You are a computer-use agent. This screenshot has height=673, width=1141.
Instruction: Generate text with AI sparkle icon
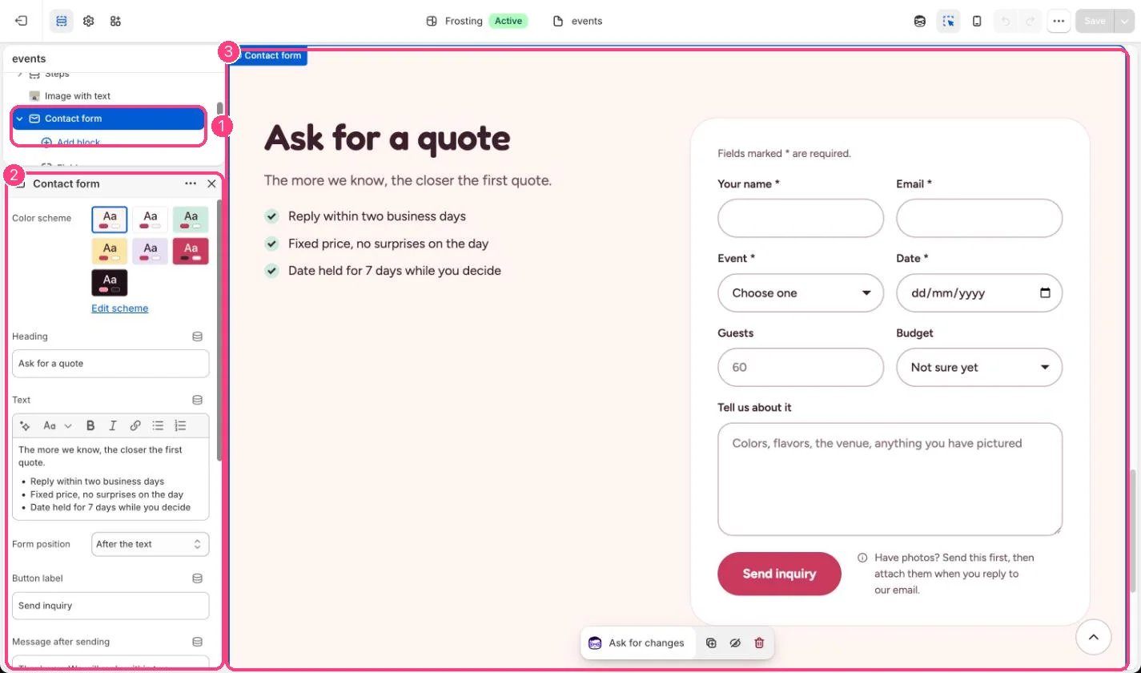25,426
